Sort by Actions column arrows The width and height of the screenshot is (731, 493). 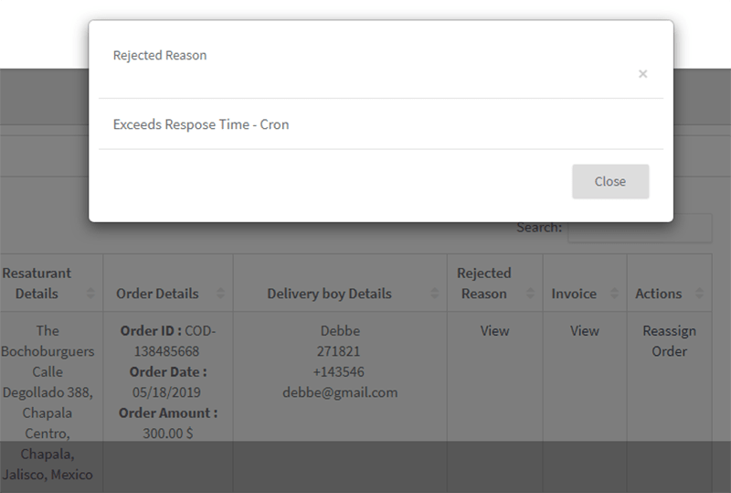pos(699,294)
